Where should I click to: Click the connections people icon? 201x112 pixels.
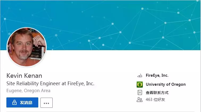pos(140,100)
